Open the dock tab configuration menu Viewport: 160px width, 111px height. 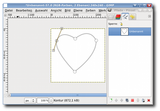[x=150, y=16]
